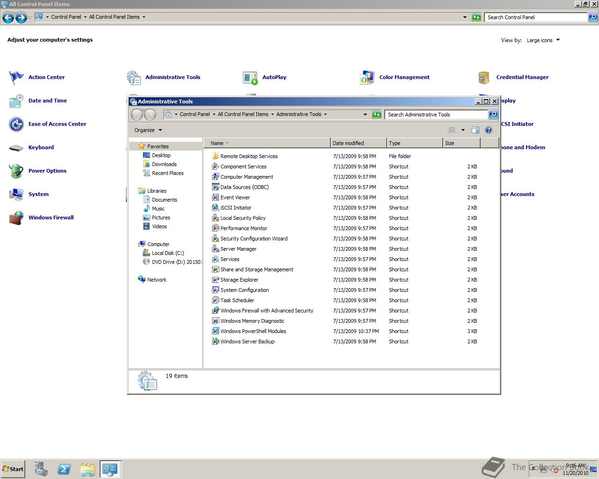Select Performance Monitor shortcut
Viewport: 599px width, 479px height.
pos(239,228)
